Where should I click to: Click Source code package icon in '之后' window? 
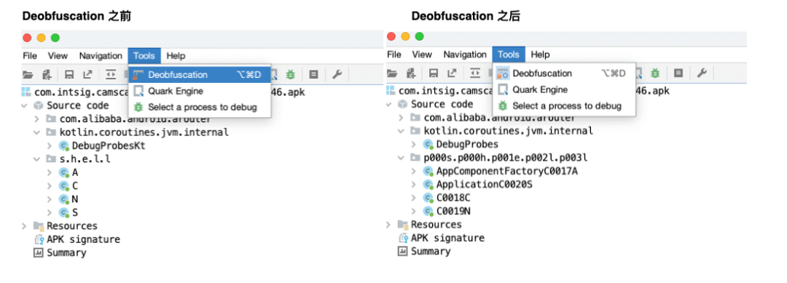(x=402, y=104)
